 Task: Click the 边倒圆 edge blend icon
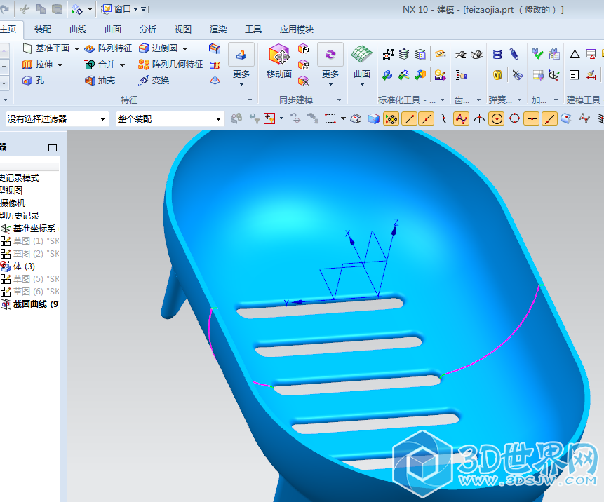[144, 48]
